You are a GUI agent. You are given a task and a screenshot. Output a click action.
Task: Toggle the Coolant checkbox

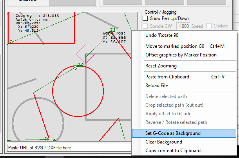click(209, 26)
